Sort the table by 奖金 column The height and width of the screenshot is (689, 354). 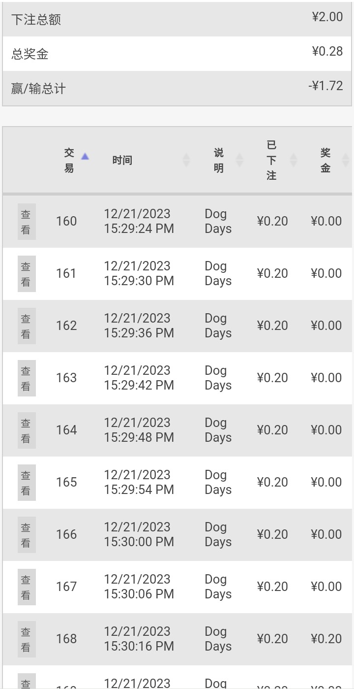346,160
